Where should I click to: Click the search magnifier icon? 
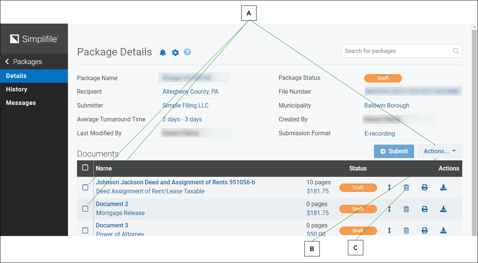[x=456, y=51]
